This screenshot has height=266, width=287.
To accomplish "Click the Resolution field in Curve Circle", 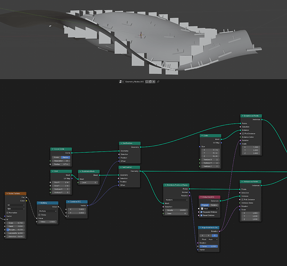I will pos(61,161).
